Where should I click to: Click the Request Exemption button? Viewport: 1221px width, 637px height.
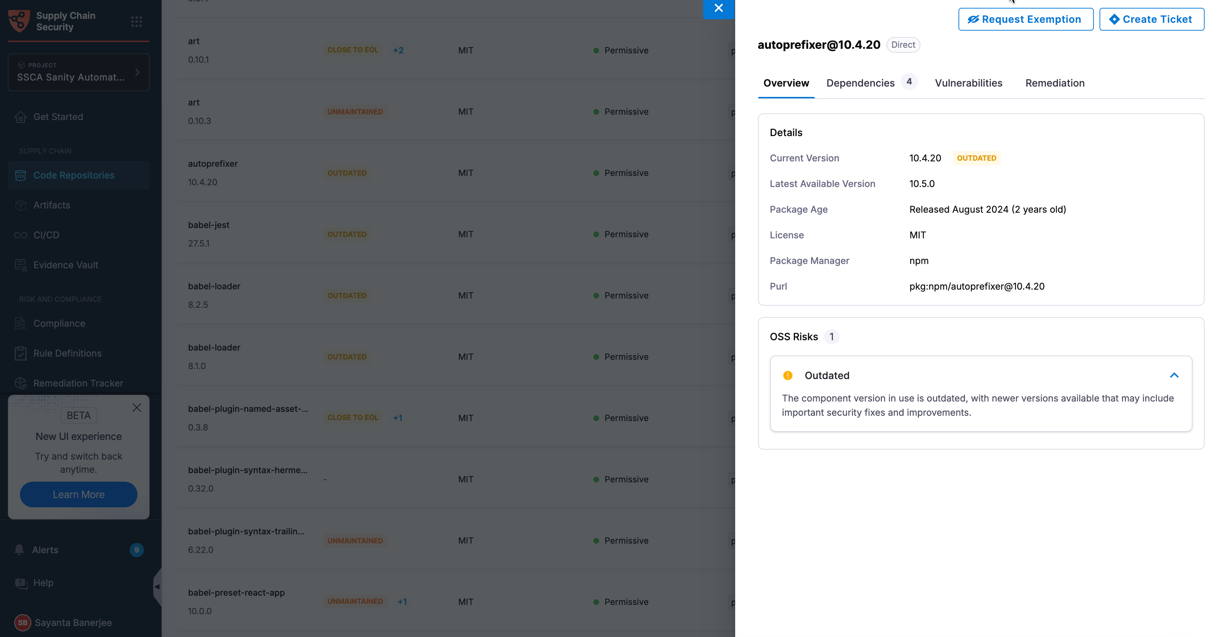point(1025,20)
